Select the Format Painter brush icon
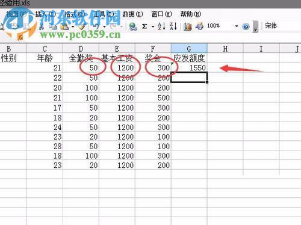301x225 pixels. click(82, 26)
